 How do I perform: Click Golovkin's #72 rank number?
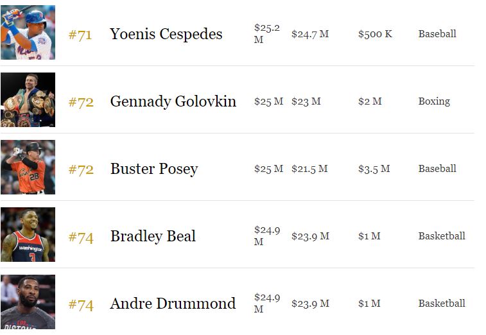pos(81,102)
